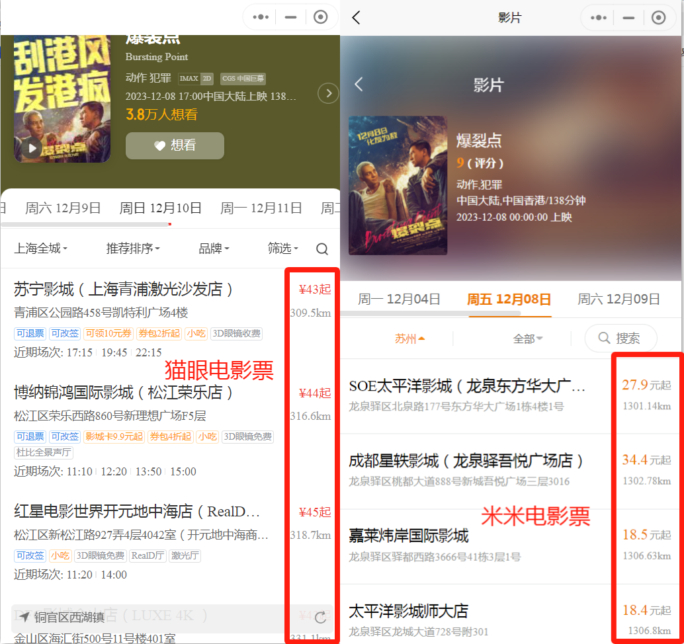This screenshot has height=644, width=684.
Task: Open the three-dot capsule menu in the 影片 window
Action: (x=599, y=17)
